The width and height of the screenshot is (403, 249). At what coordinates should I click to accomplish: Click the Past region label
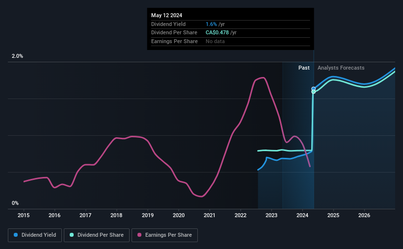point(304,68)
